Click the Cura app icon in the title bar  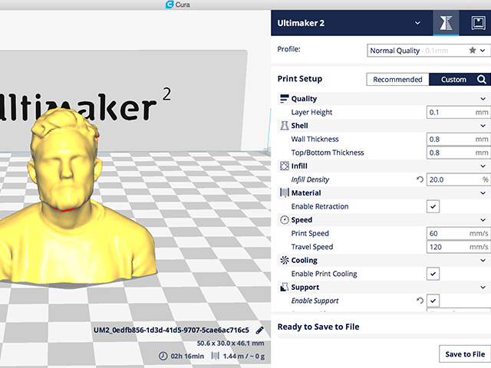pos(170,5)
